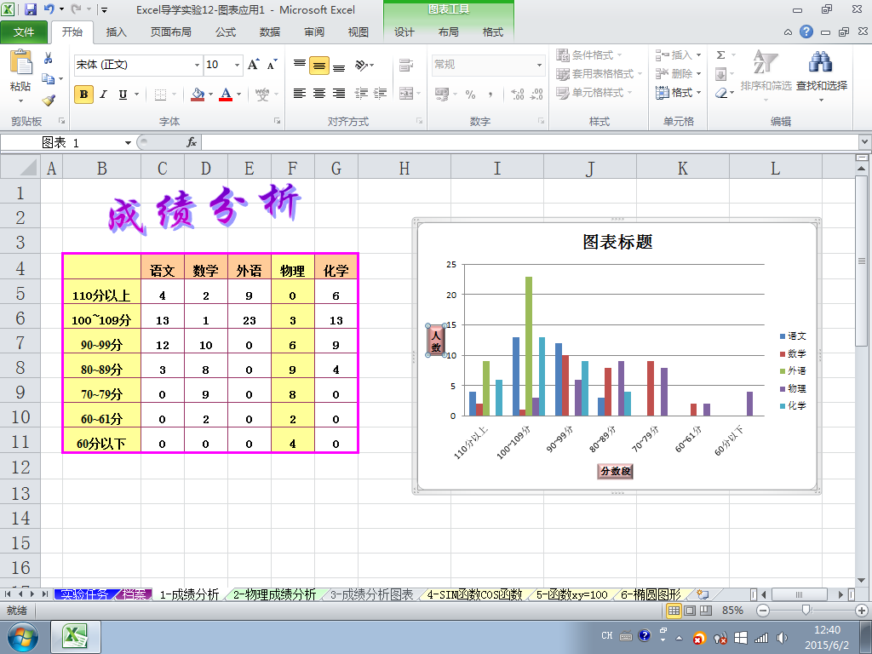Expand the Name Box dropdown arrow

(128, 143)
